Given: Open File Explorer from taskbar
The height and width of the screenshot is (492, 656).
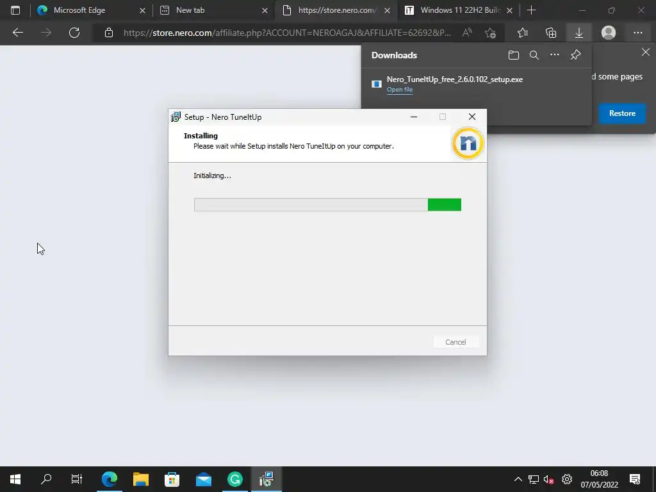Looking at the screenshot, I should [x=141, y=479].
